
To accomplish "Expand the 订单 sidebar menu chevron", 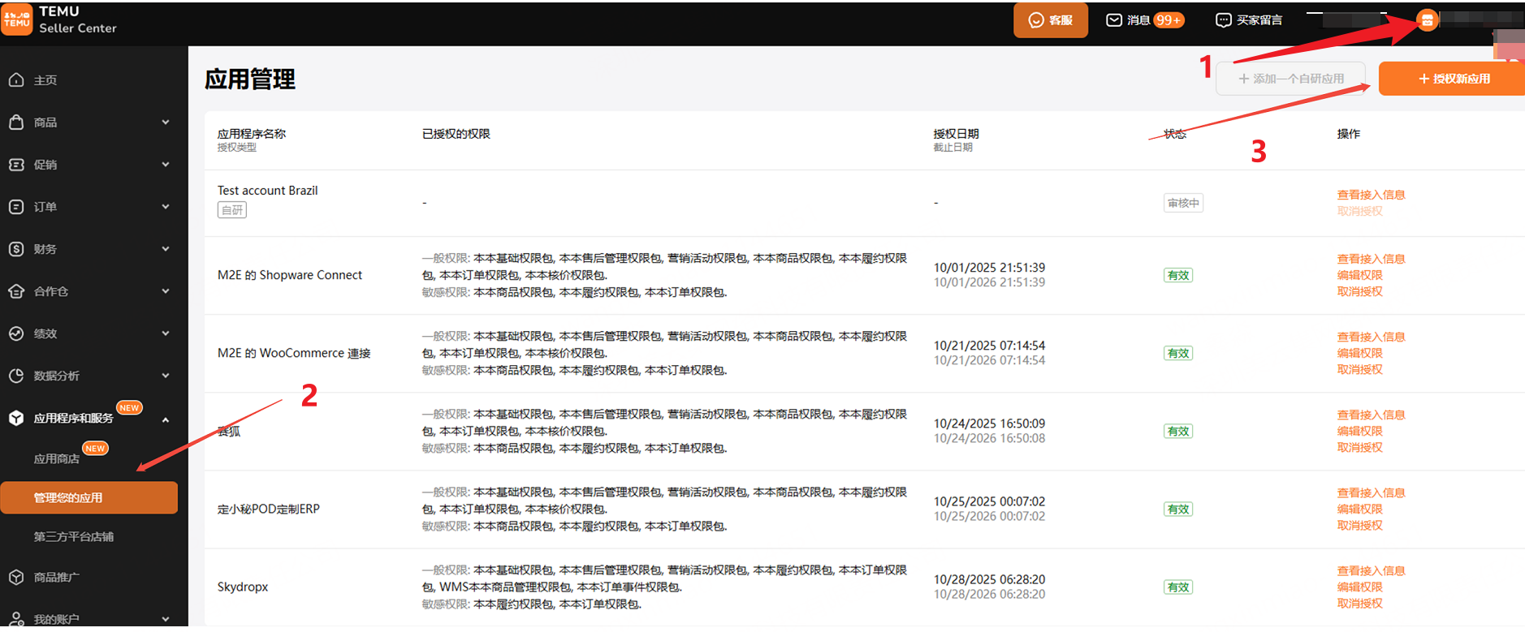I will click(166, 207).
